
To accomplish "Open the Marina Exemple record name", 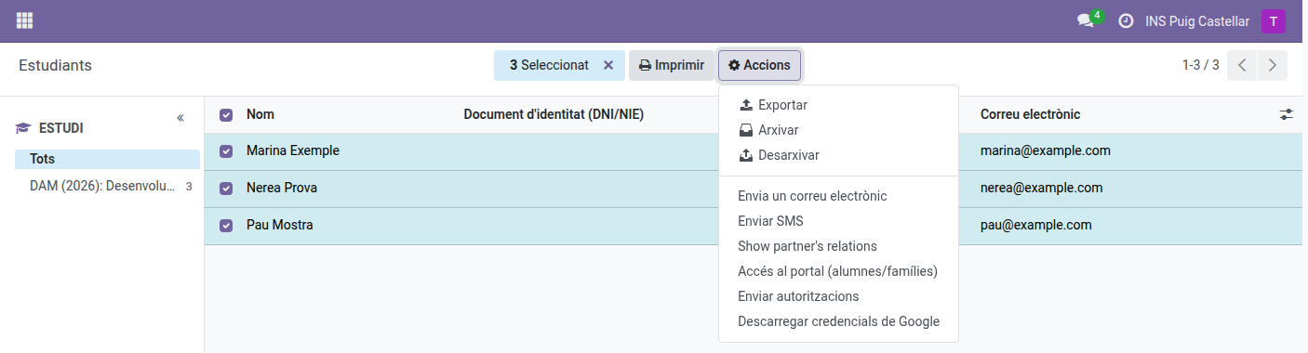I will tap(293, 150).
